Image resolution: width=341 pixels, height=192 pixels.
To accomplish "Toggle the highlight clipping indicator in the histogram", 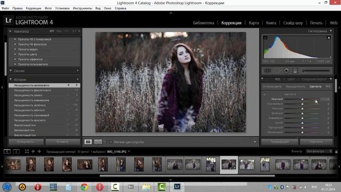I will click(x=329, y=37).
